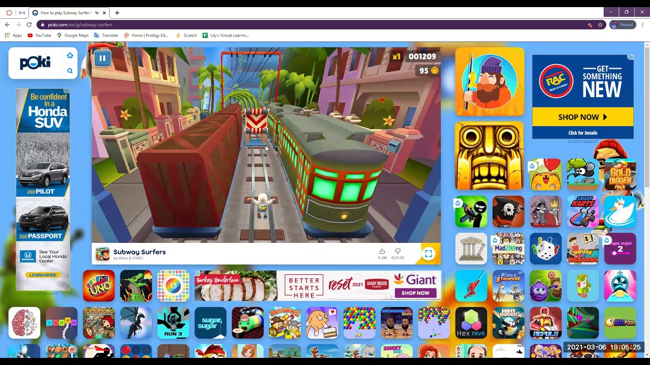Click Shop Now in Giant ad
The image size is (650, 365).
[x=415, y=293]
